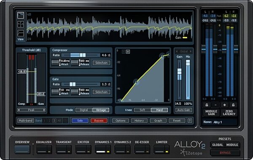Adjust the Compressor Ratio slider
The height and width of the screenshot is (160, 253).
tap(81, 55)
